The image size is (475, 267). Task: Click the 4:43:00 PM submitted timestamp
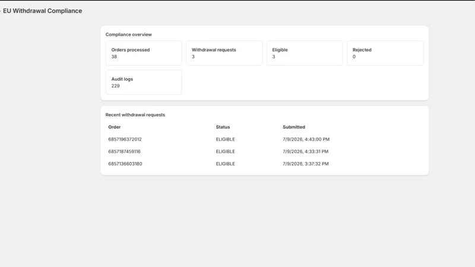(306, 139)
